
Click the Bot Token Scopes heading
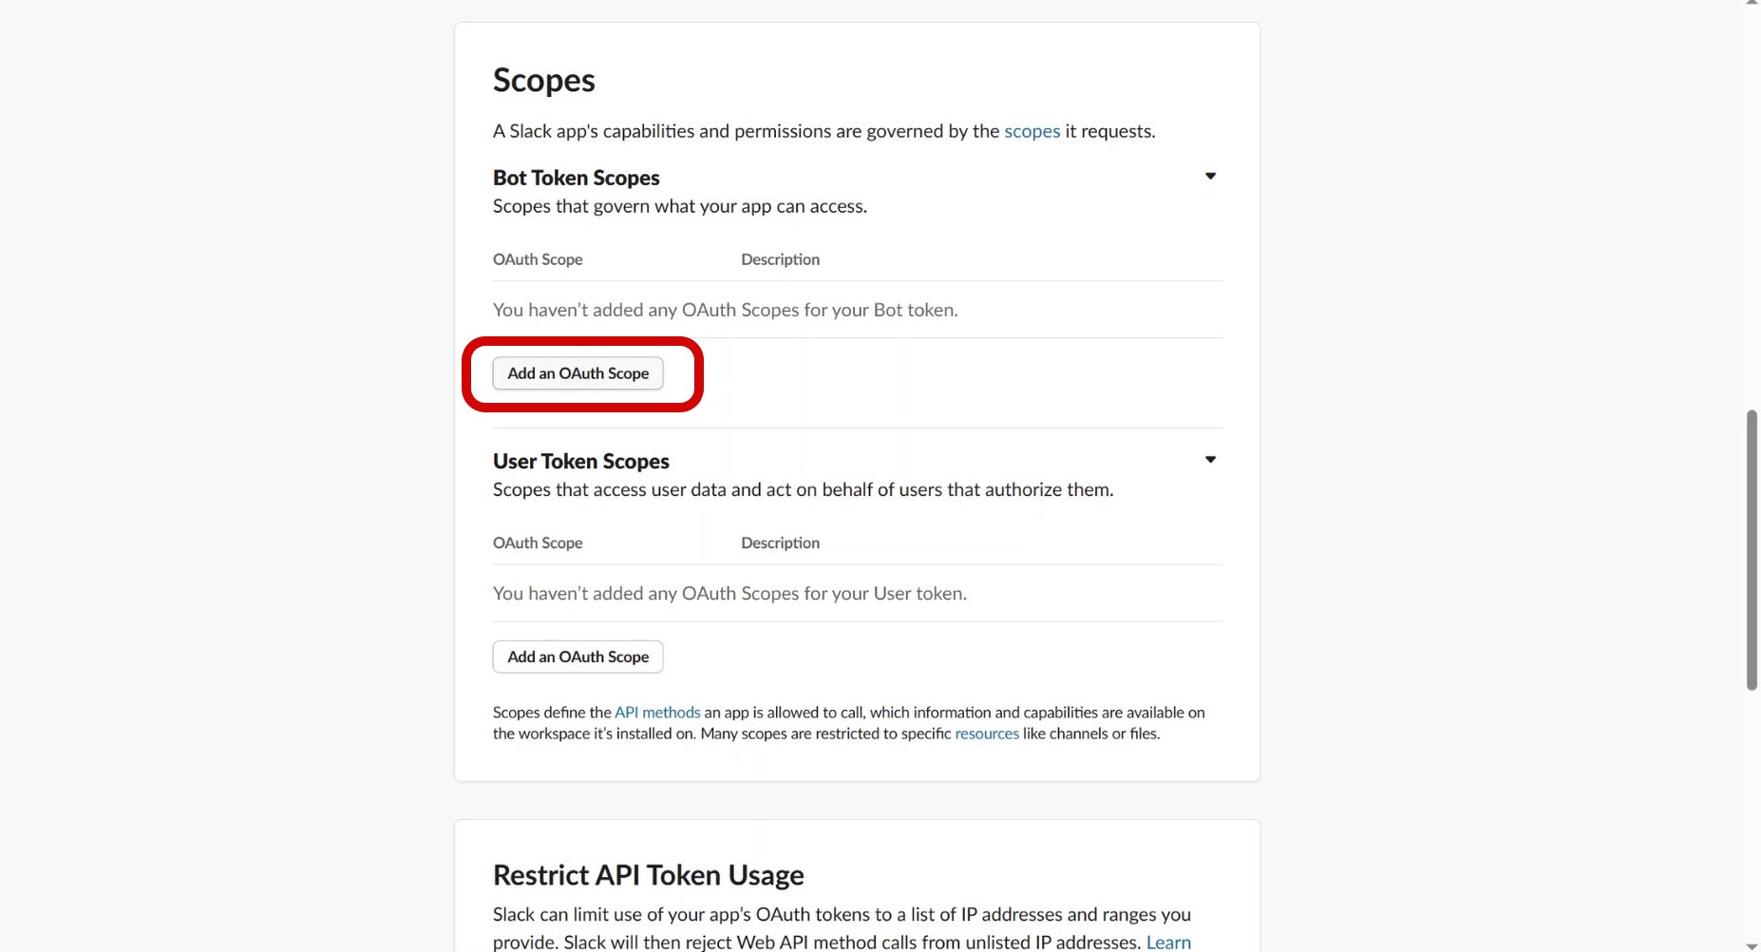click(x=576, y=178)
